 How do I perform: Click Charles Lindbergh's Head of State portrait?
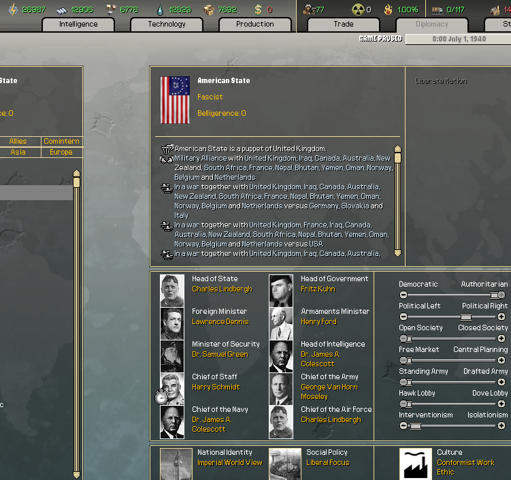tap(172, 290)
